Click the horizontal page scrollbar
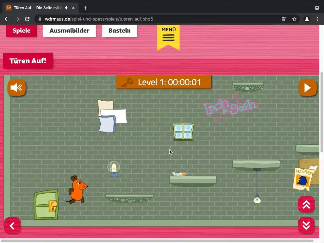 pos(157,241)
